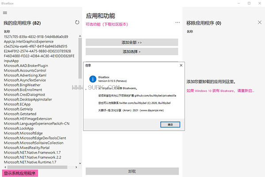This screenshot has height=177, width=265.
Task: Select Microsoft.CredDialogHost
Action: 24,94
